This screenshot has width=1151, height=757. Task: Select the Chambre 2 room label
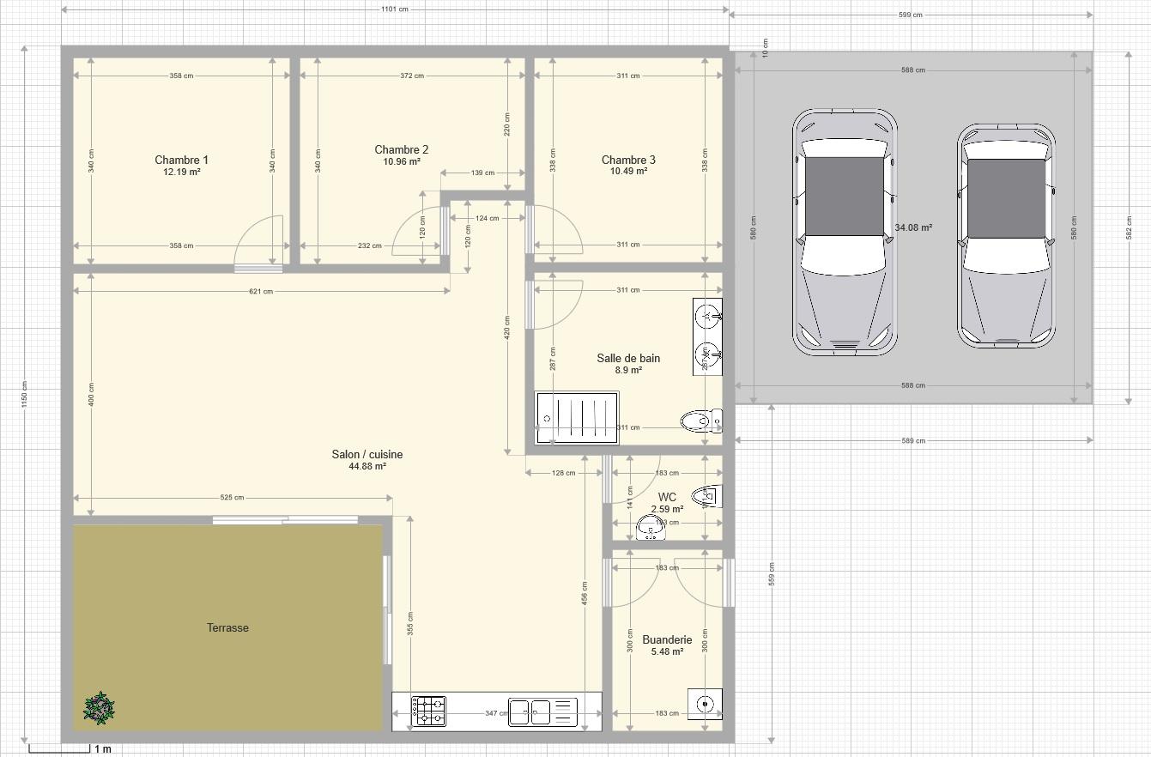(401, 149)
